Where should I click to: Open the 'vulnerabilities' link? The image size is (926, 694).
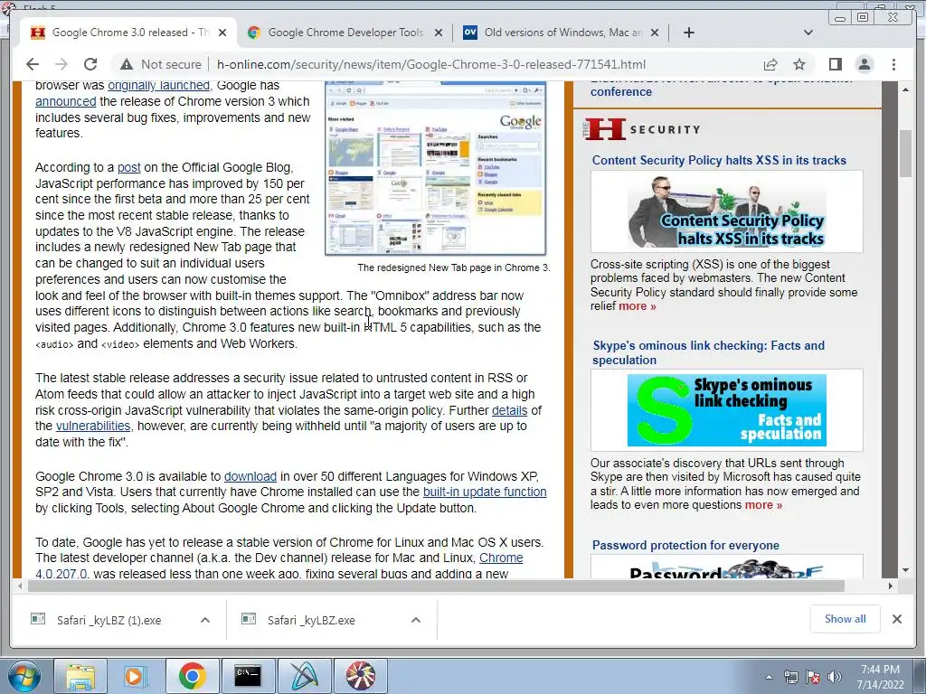click(93, 427)
